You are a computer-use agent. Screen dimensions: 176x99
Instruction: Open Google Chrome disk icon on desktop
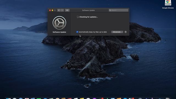(x=168, y=3)
